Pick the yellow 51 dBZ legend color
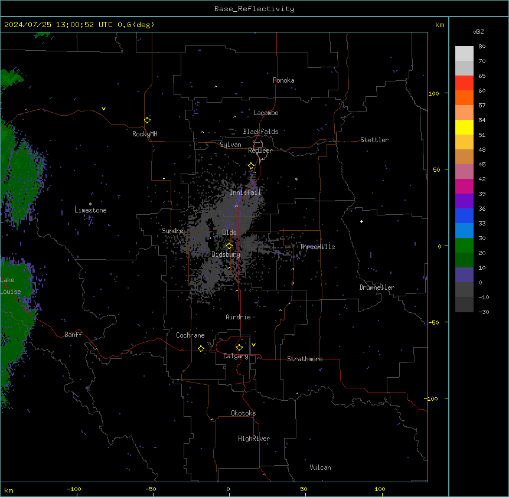The width and height of the screenshot is (509, 497). [x=464, y=127]
